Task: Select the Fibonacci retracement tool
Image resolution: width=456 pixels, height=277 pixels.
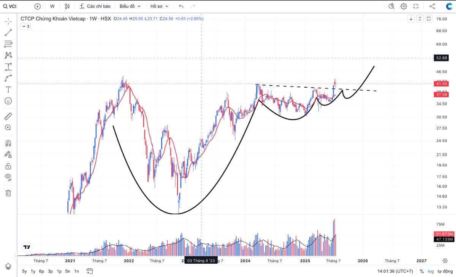Action: pyautogui.click(x=8, y=44)
